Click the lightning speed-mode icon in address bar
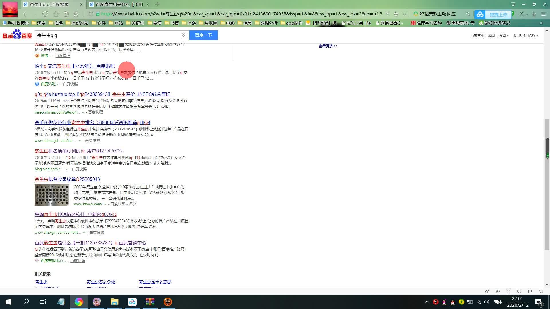 [388, 14]
